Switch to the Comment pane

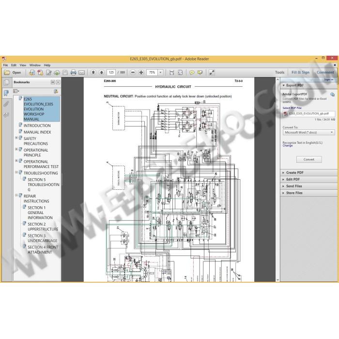coord(325,73)
